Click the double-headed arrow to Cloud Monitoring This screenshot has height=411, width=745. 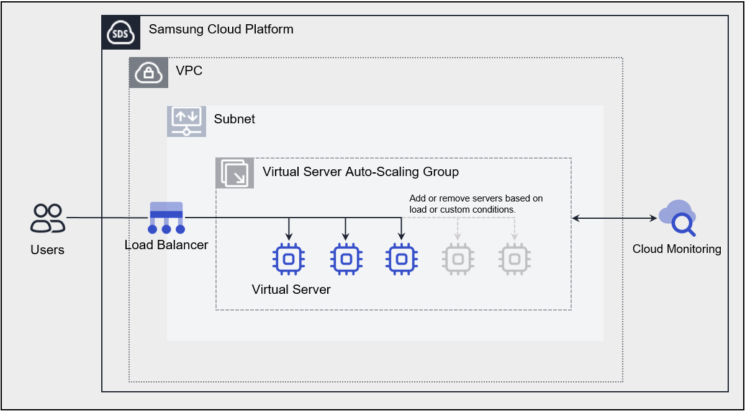[615, 218]
